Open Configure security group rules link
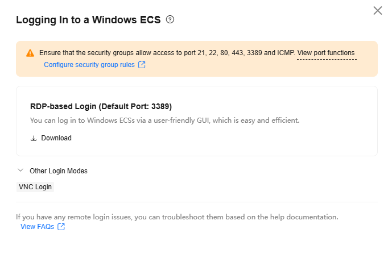The height and width of the screenshot is (262, 392). pyautogui.click(x=89, y=65)
